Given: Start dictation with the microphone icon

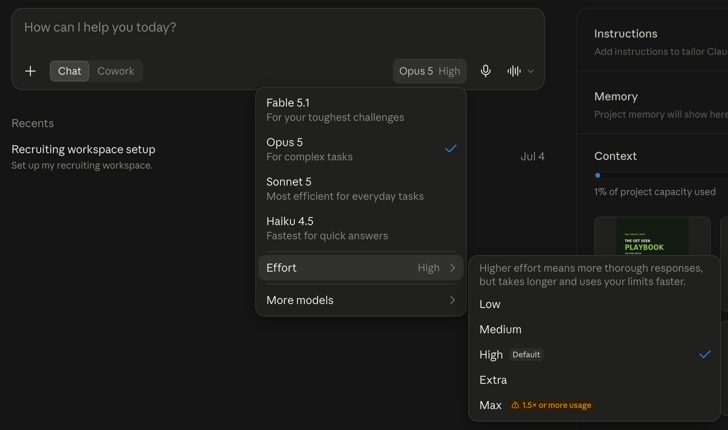Looking at the screenshot, I should pyautogui.click(x=486, y=71).
